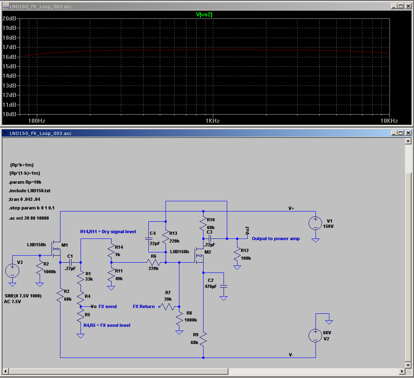Click the V(vo2) trace label in plot

[204, 15]
